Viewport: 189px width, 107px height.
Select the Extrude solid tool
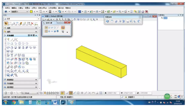[x=8, y=55]
